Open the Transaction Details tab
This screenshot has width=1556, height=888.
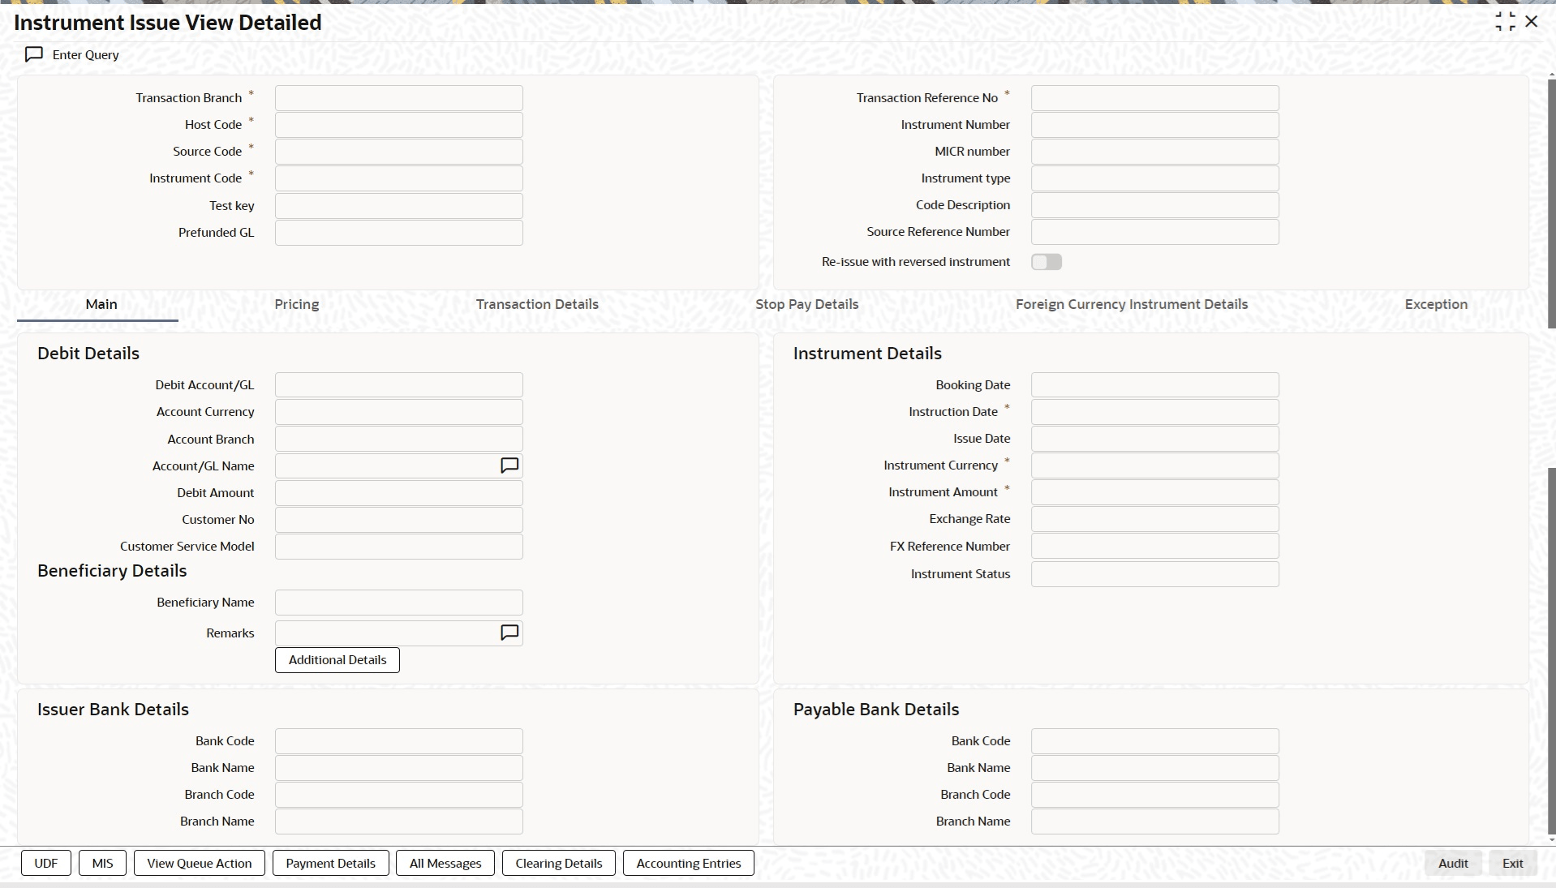click(537, 304)
